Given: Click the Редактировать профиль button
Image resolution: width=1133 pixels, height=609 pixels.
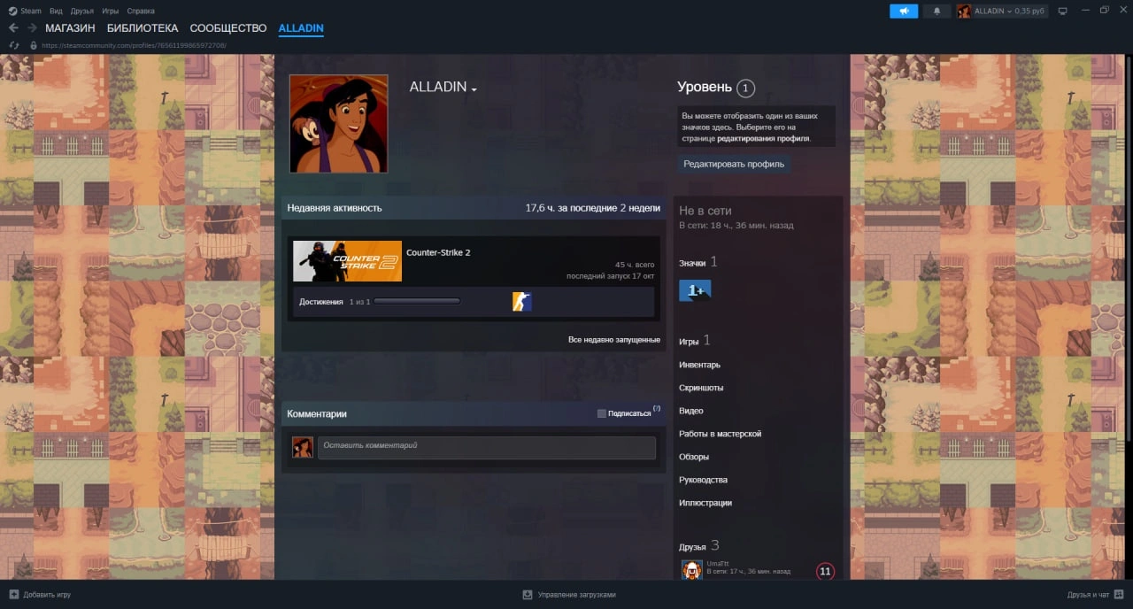Looking at the screenshot, I should coord(734,164).
